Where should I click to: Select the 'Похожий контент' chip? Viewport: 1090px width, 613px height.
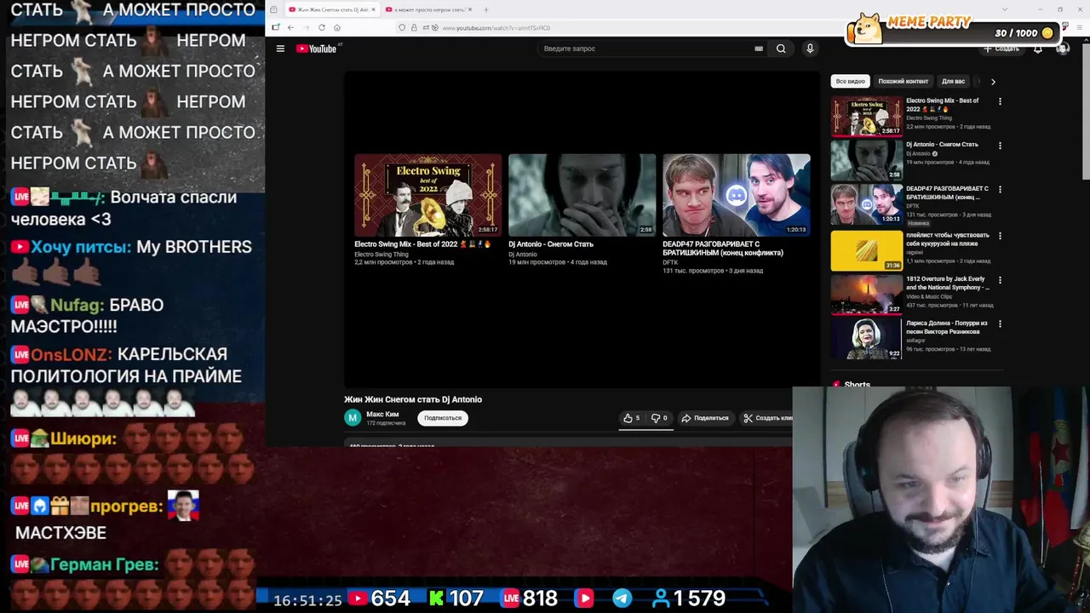point(903,82)
